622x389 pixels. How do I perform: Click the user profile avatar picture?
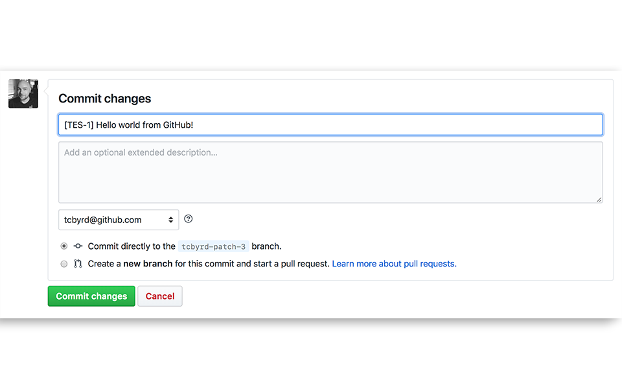23,93
